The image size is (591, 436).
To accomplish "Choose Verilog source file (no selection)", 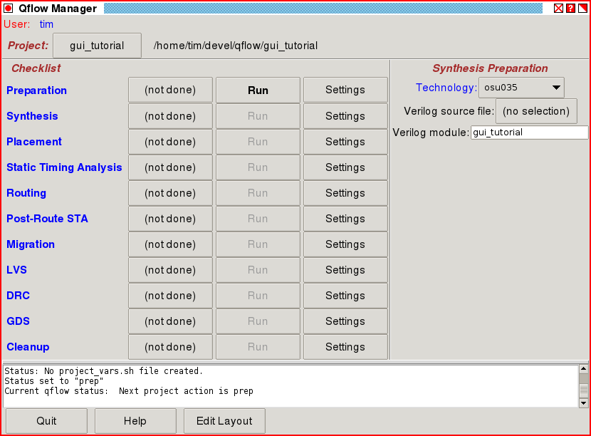I will pos(536,111).
